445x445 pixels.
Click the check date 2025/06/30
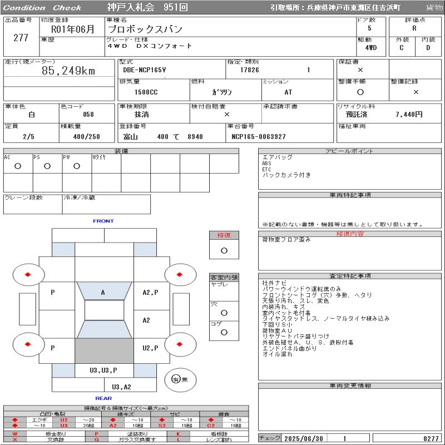point(304,439)
